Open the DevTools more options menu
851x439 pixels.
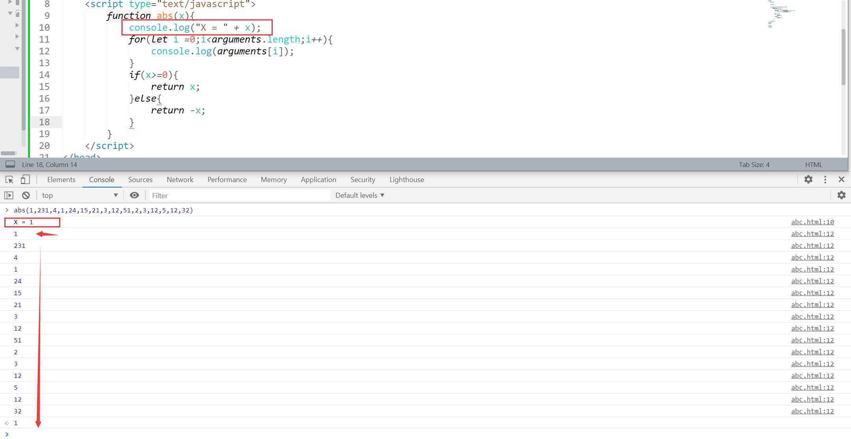tap(825, 180)
